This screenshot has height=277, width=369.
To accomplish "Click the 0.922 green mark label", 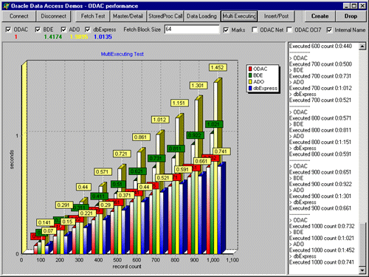I will [195, 135].
